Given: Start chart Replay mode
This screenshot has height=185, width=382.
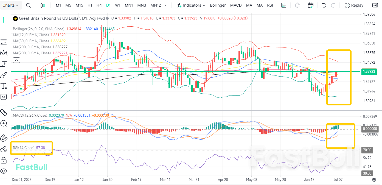Looking at the screenshot, I should pos(354,5).
